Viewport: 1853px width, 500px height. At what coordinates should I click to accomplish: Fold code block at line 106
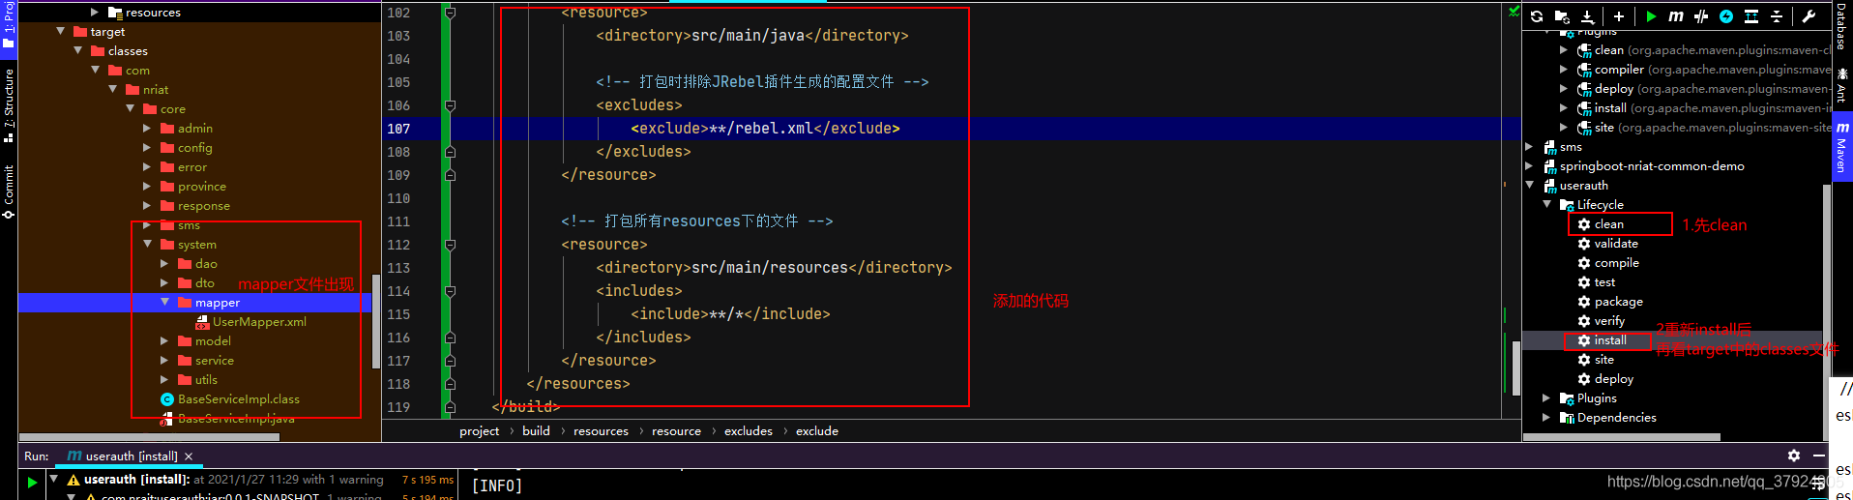click(x=450, y=105)
